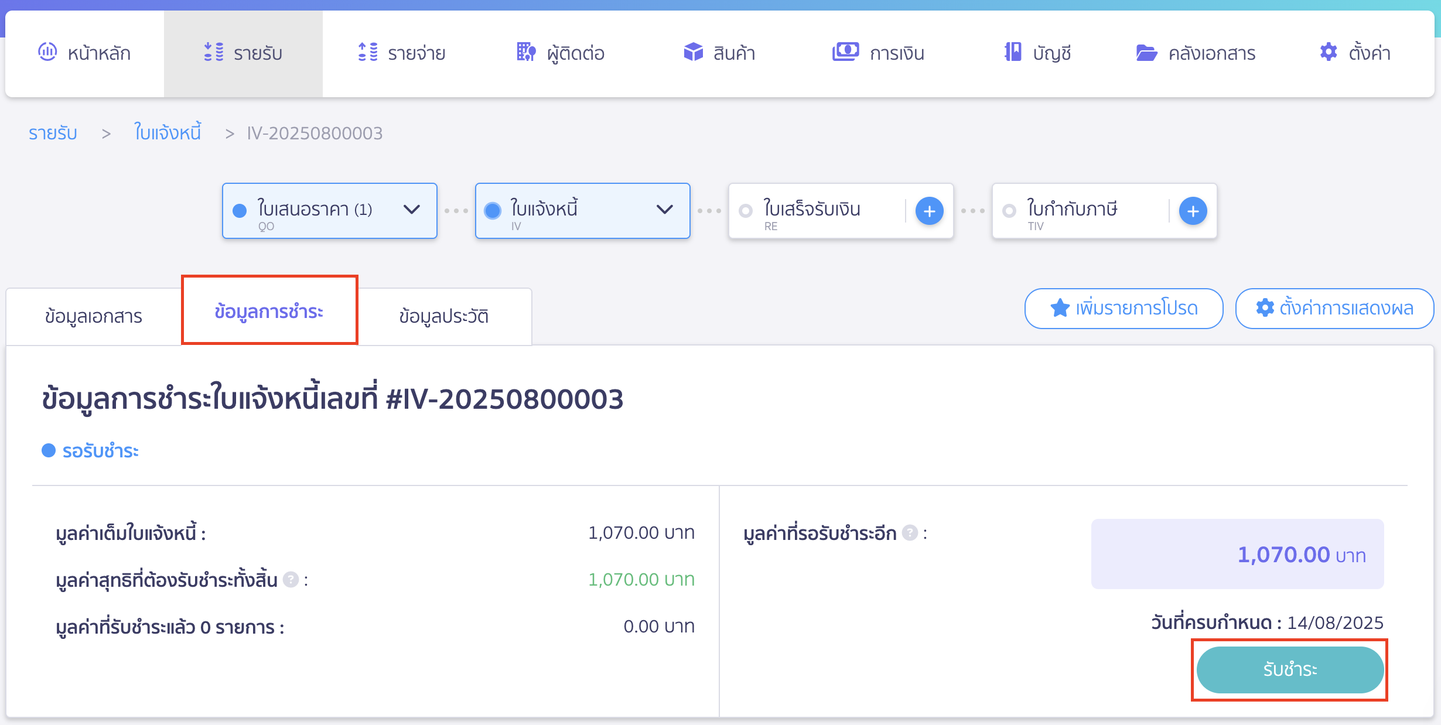Viewport: 1441px width, 725px height.
Task: Open the รายรับ income menu
Action: (x=243, y=53)
